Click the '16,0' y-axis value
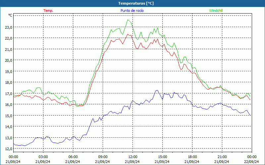The height and width of the screenshot is (165, 265). (x=9, y=105)
